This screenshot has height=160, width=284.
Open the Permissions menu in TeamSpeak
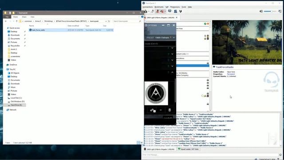[x=175, y=7]
